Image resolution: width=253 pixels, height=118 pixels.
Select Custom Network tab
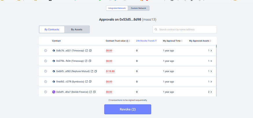coord(138,8)
